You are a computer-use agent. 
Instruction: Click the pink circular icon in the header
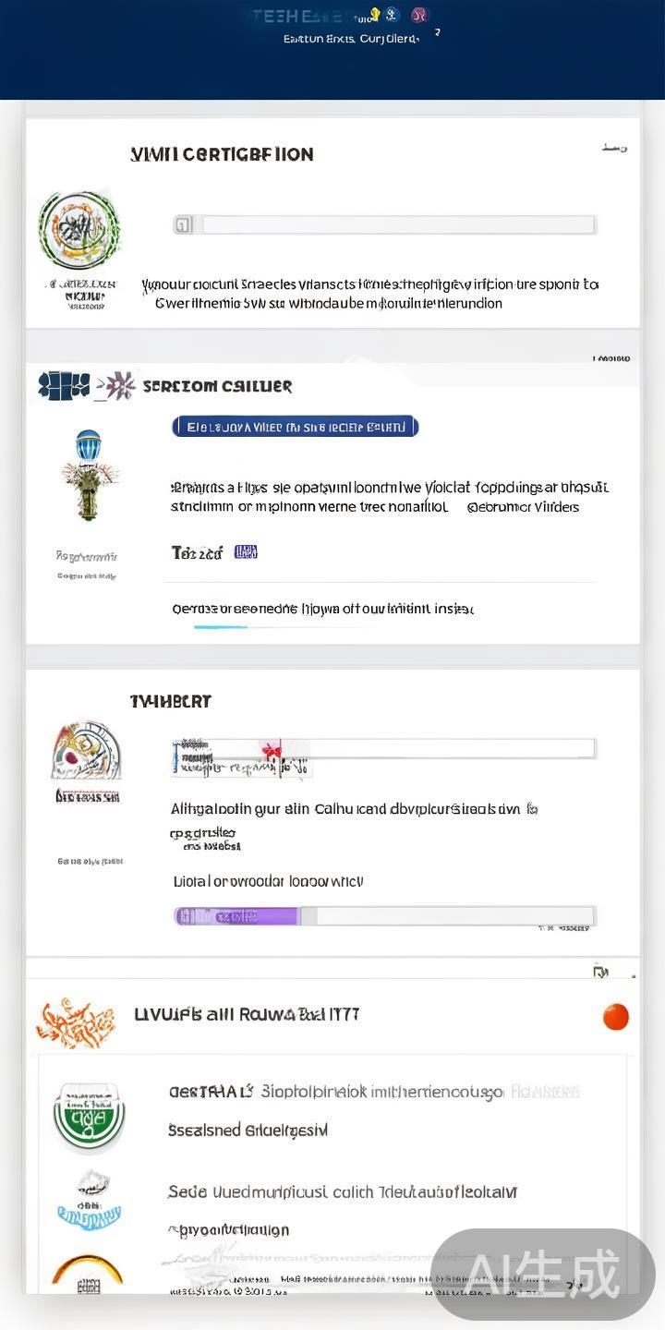420,15
